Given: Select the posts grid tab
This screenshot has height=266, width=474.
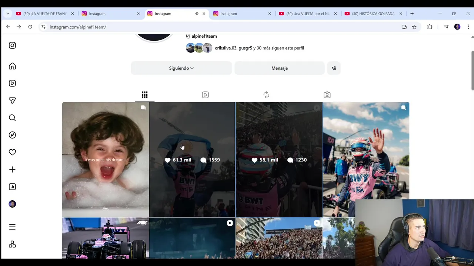Looking at the screenshot, I should point(144,95).
